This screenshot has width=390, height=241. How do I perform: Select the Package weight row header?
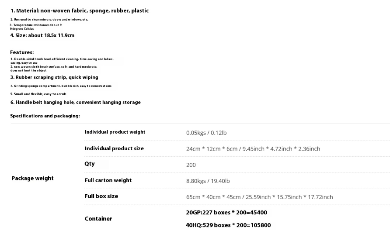(x=33, y=179)
